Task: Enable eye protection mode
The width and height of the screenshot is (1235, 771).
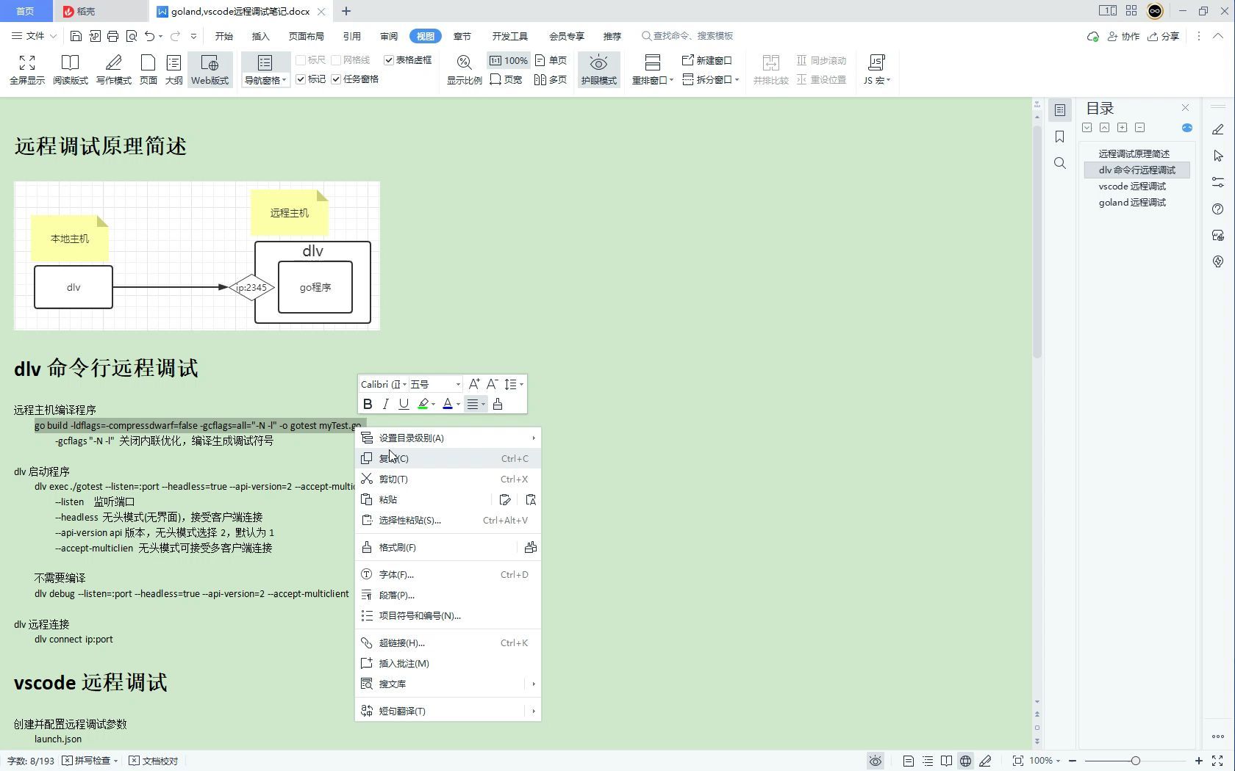Action: [x=599, y=70]
